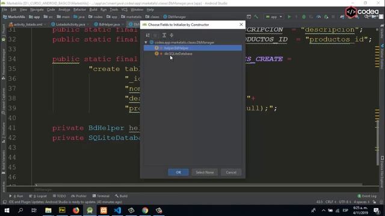Screen dimensions: 385x216
Task: Open the Edit menu
Action: point(13,10)
